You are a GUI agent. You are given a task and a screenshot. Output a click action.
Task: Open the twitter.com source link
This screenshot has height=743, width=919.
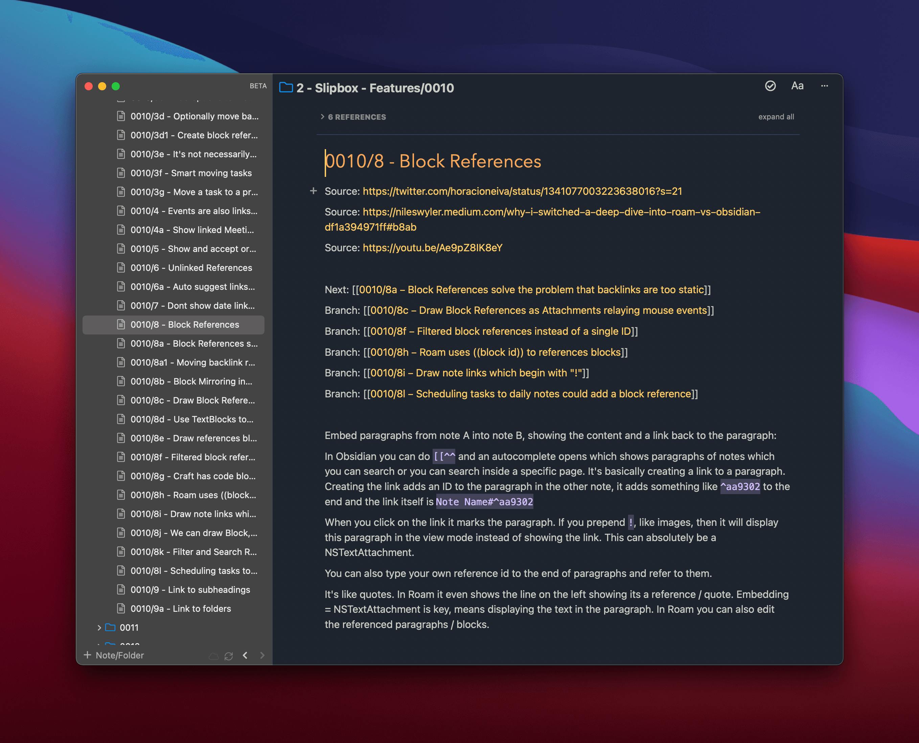[522, 191]
